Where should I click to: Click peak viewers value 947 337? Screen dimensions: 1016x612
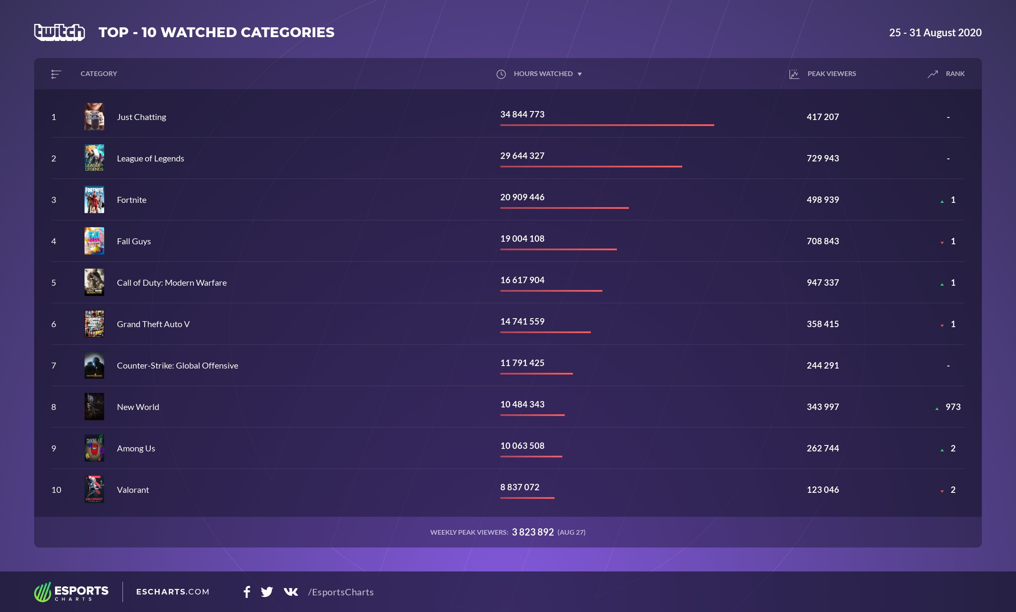point(823,283)
